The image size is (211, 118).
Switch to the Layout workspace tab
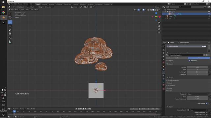pyautogui.click(x=38, y=4)
